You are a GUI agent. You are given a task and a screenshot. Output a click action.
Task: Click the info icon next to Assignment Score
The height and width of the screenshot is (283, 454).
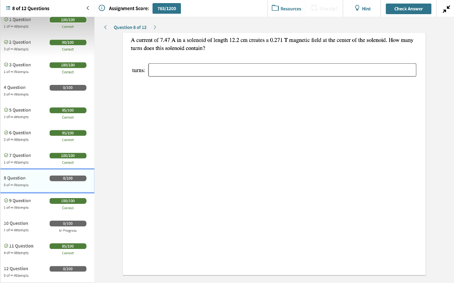[102, 8]
